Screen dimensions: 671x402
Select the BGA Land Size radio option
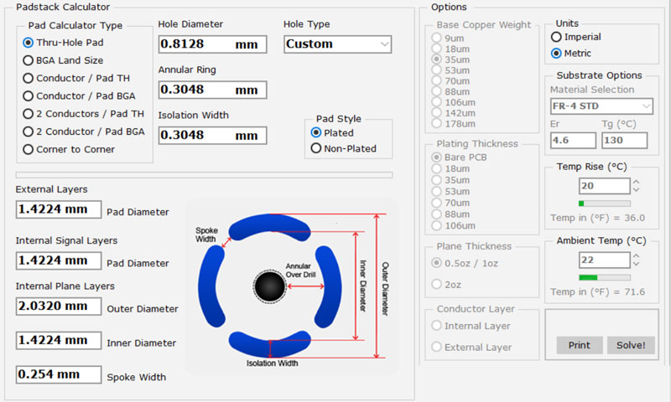[x=29, y=60]
